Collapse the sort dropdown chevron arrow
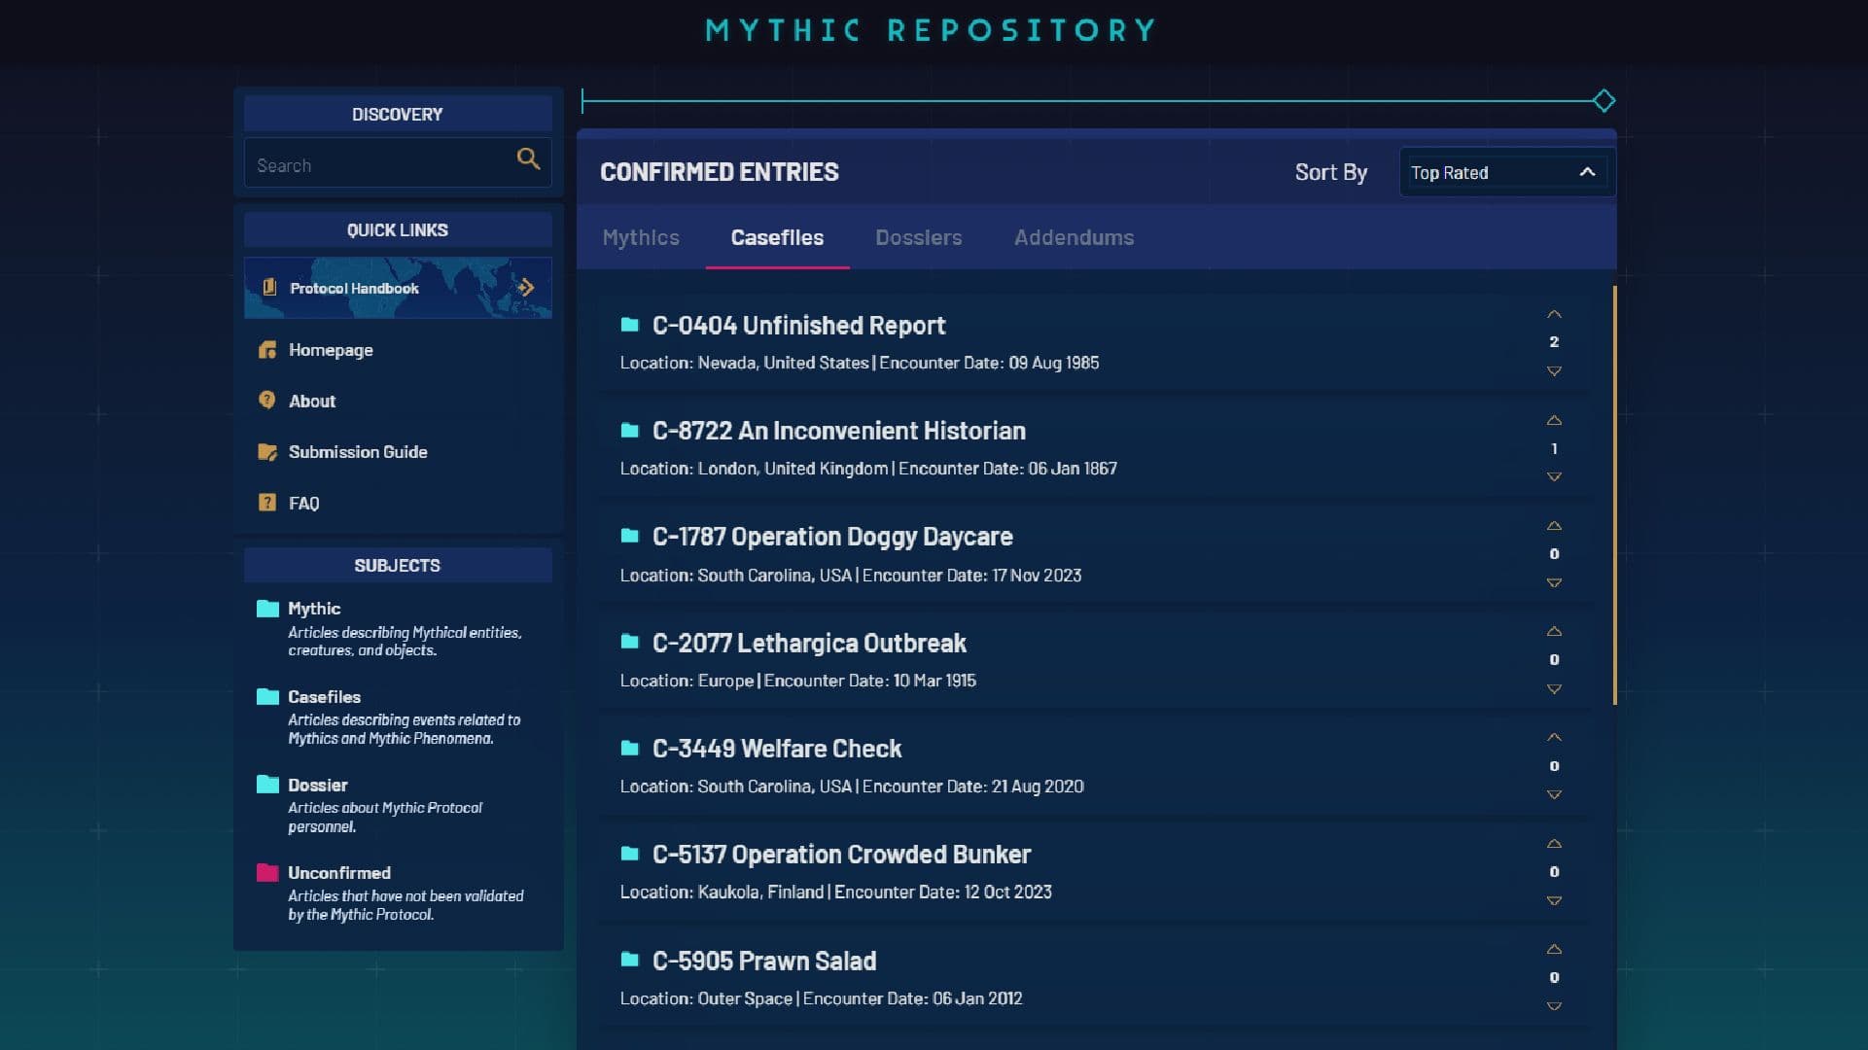 point(1587,172)
